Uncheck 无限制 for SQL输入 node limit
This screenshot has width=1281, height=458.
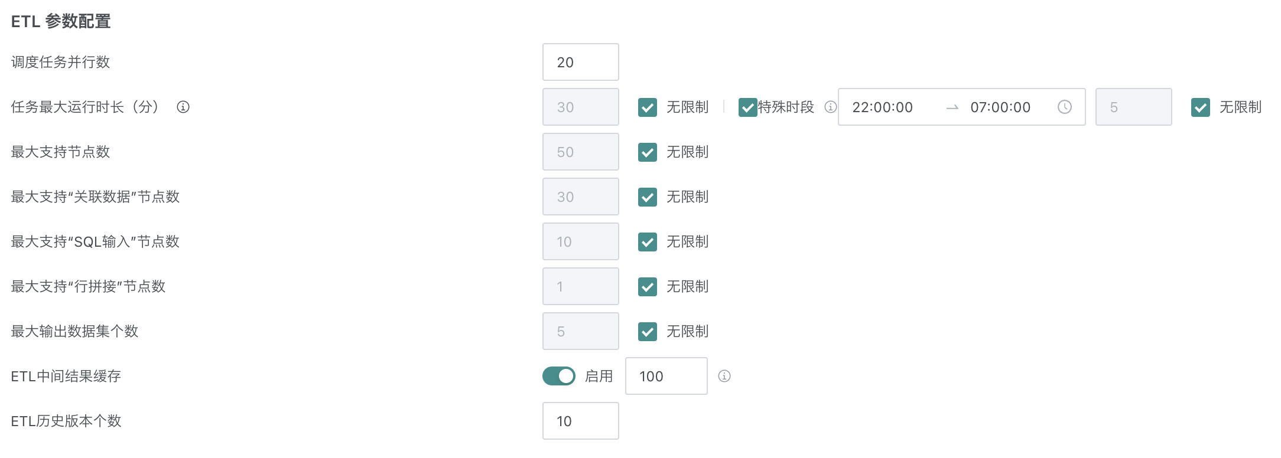click(x=648, y=242)
